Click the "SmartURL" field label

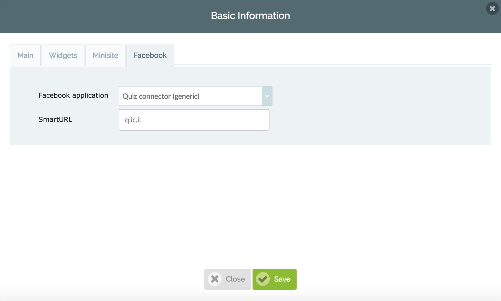coord(55,120)
